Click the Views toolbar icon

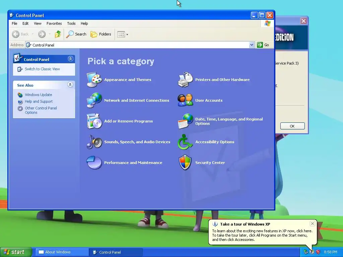121,34
